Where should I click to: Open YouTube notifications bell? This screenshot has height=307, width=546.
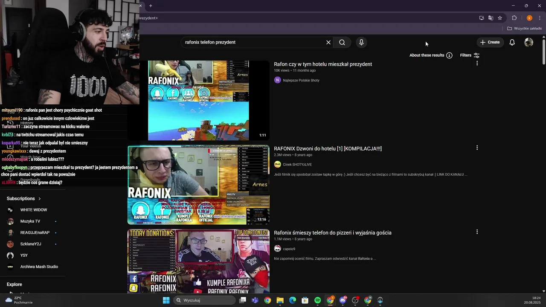(x=512, y=42)
